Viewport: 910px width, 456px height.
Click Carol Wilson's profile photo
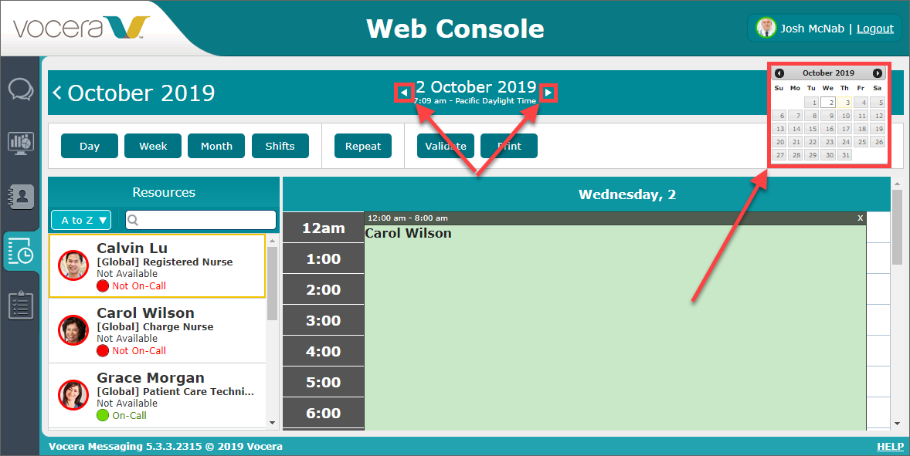click(x=73, y=330)
